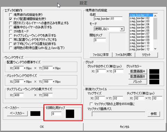Enable マップチップ数の上限を65536個に checkbox

(x=91, y=104)
